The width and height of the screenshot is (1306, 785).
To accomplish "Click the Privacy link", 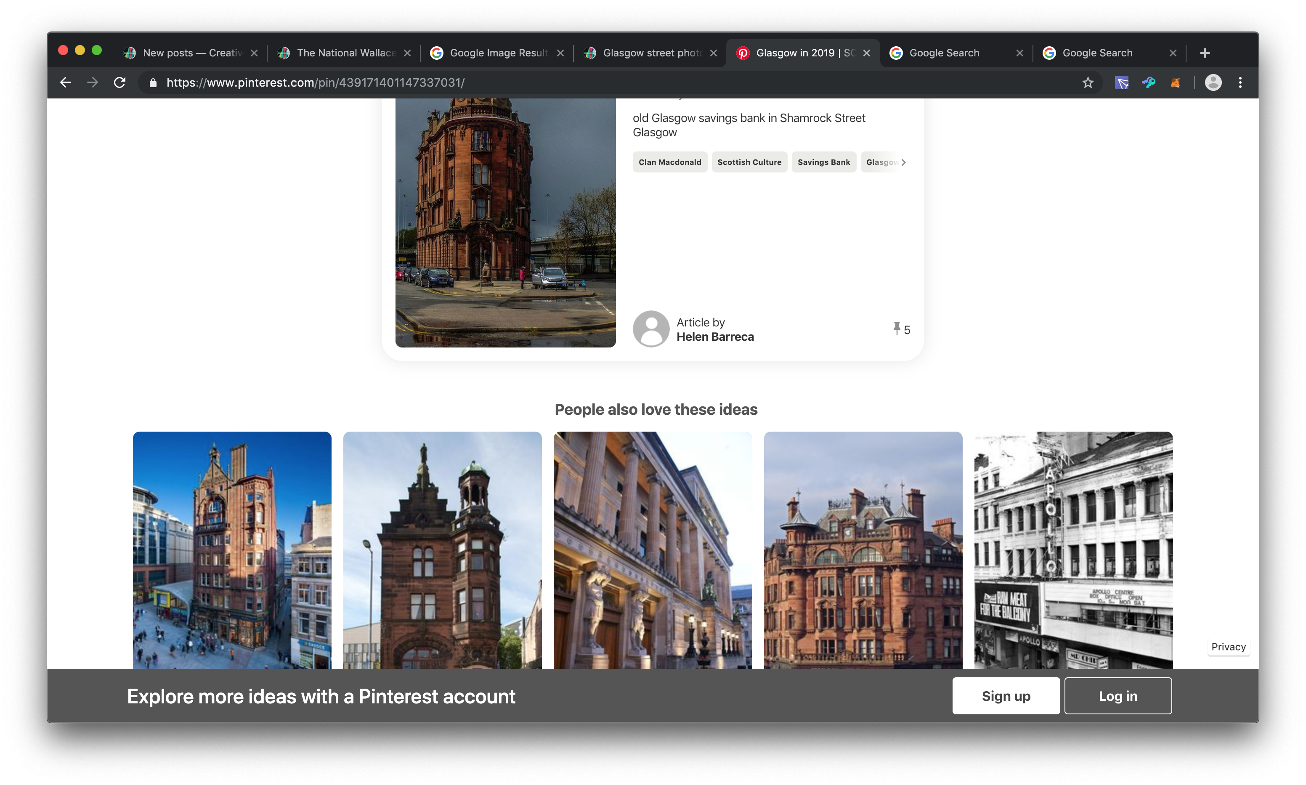I will pos(1228,647).
